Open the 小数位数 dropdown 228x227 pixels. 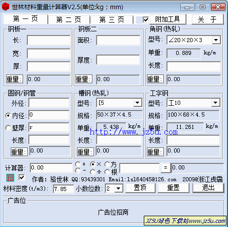point(118,188)
